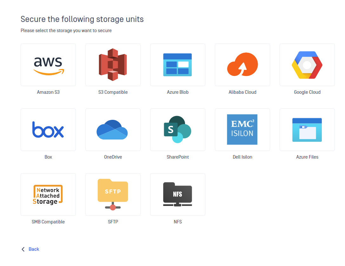Pick the OneDrive blue cloud icon

pyautogui.click(x=113, y=130)
